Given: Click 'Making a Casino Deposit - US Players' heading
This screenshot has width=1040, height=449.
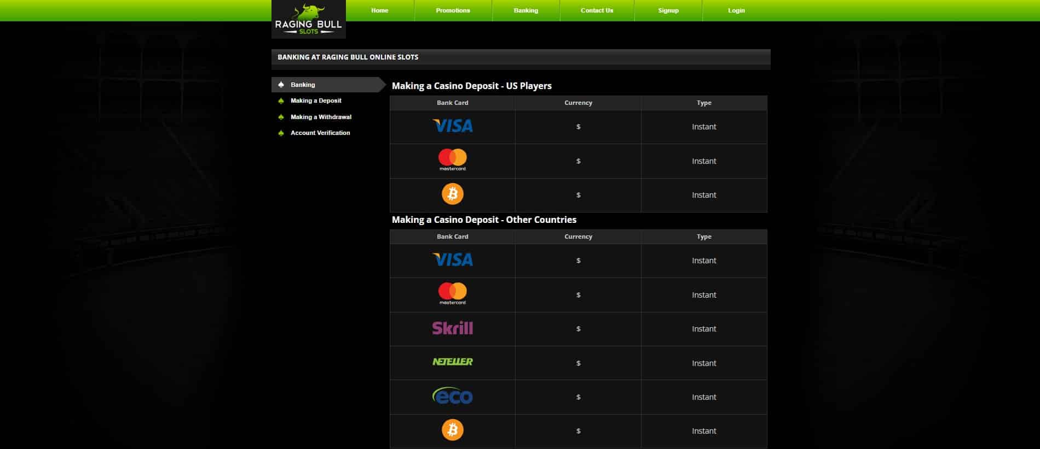Looking at the screenshot, I should [472, 86].
